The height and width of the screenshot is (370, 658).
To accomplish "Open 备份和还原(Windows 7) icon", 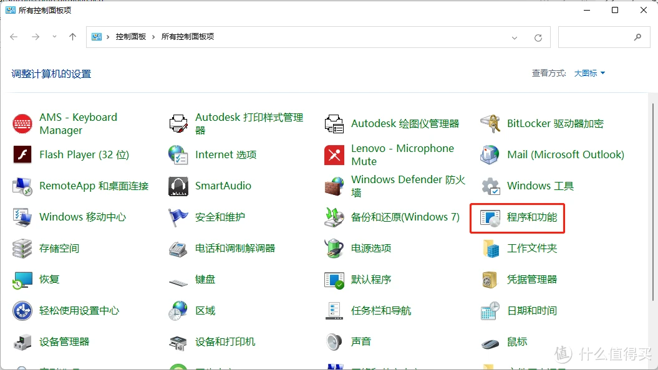I will click(x=334, y=217).
